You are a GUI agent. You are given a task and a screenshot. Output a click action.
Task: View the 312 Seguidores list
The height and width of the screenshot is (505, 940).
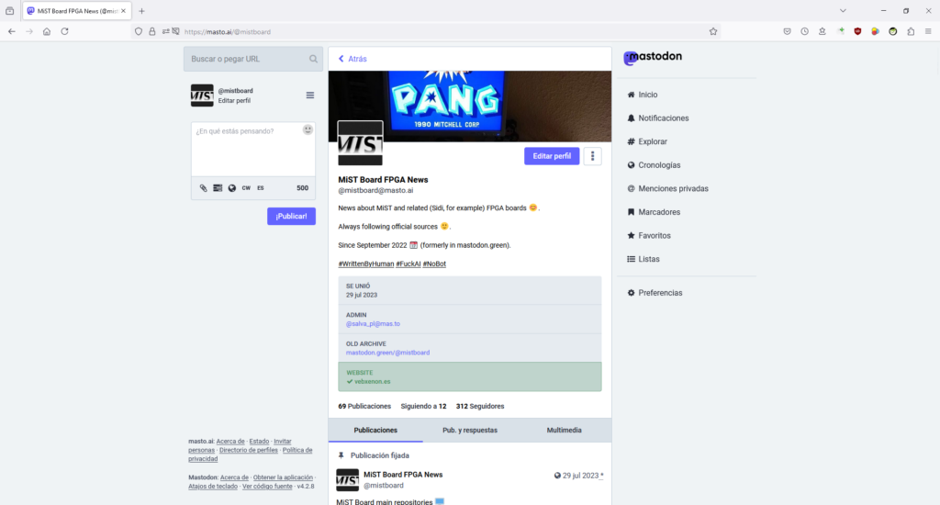tap(480, 406)
